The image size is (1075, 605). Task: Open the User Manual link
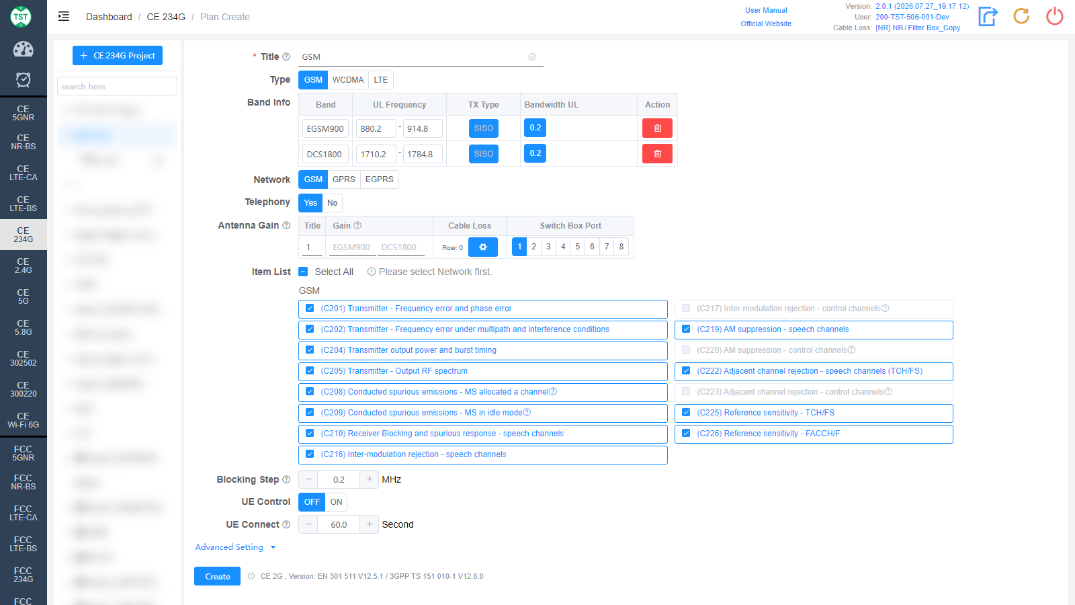point(766,10)
